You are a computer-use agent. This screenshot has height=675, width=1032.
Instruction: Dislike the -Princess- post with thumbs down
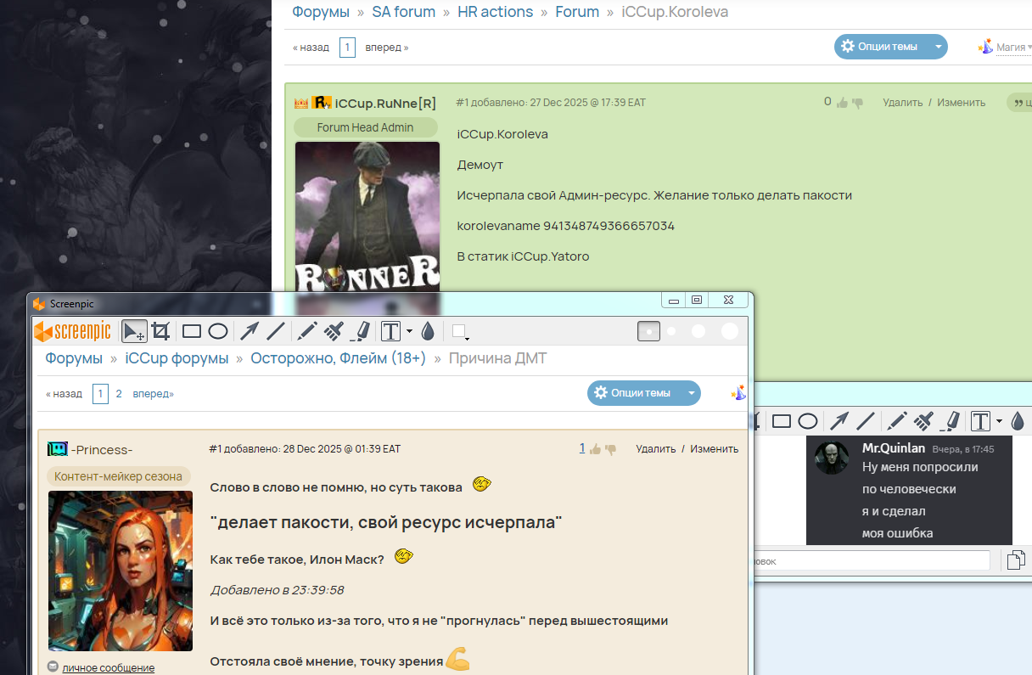[x=610, y=449]
